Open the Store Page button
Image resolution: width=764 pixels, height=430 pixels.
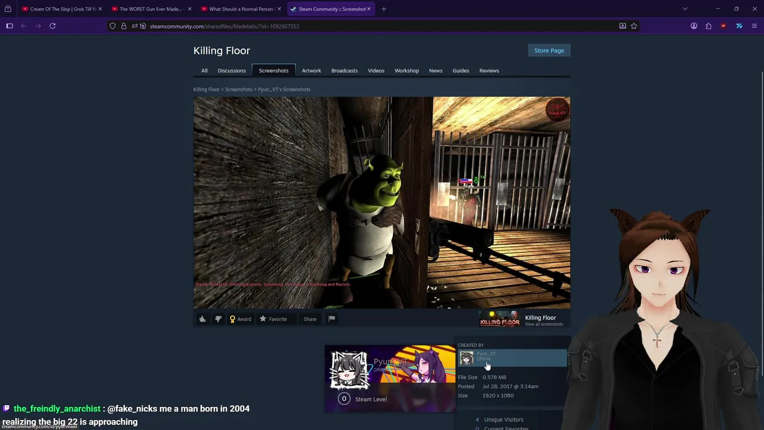tap(549, 50)
